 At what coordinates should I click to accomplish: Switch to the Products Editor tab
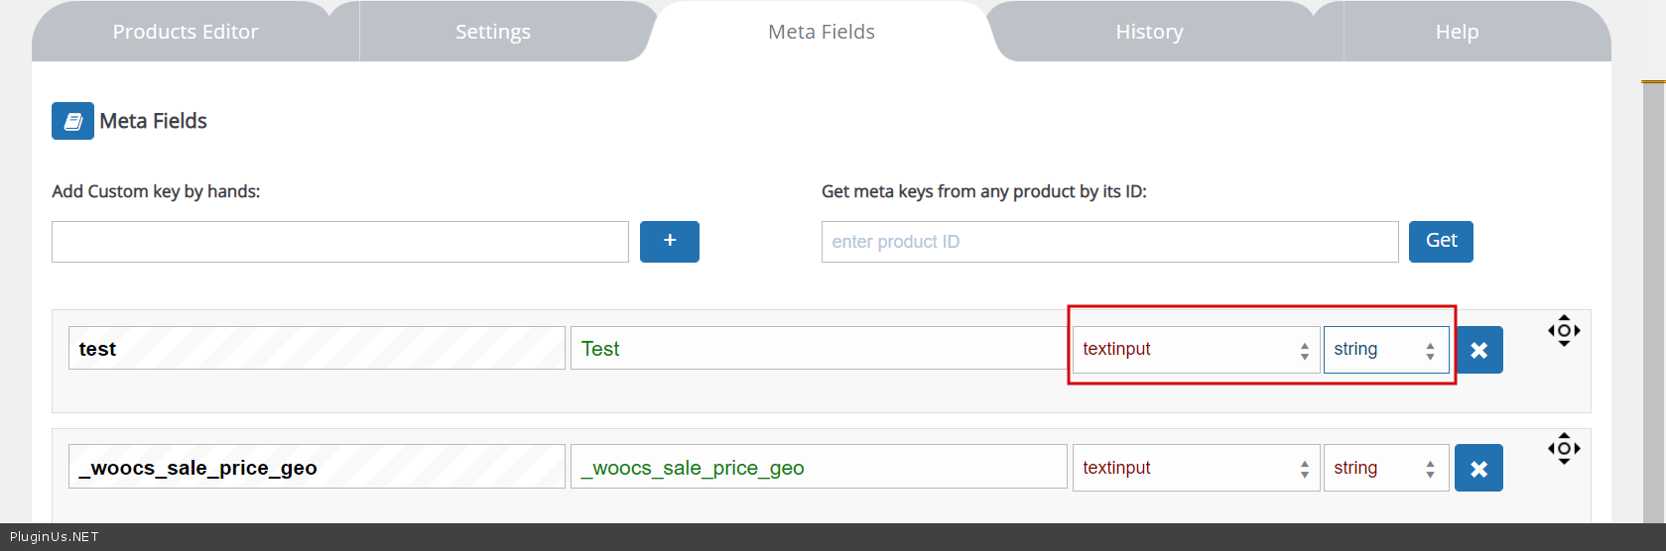point(186,32)
